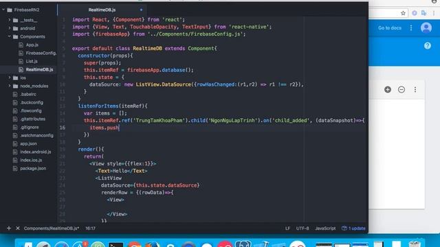Open index.ios.js file
The image size is (440, 247).
(x=31, y=160)
